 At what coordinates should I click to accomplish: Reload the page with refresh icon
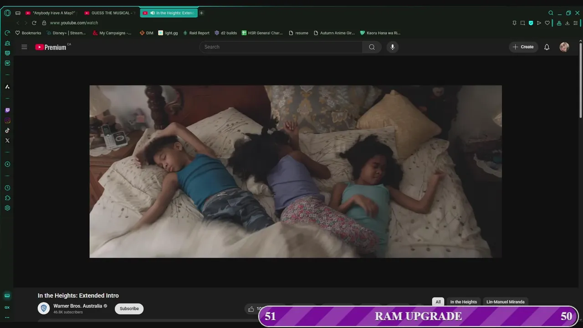click(34, 23)
